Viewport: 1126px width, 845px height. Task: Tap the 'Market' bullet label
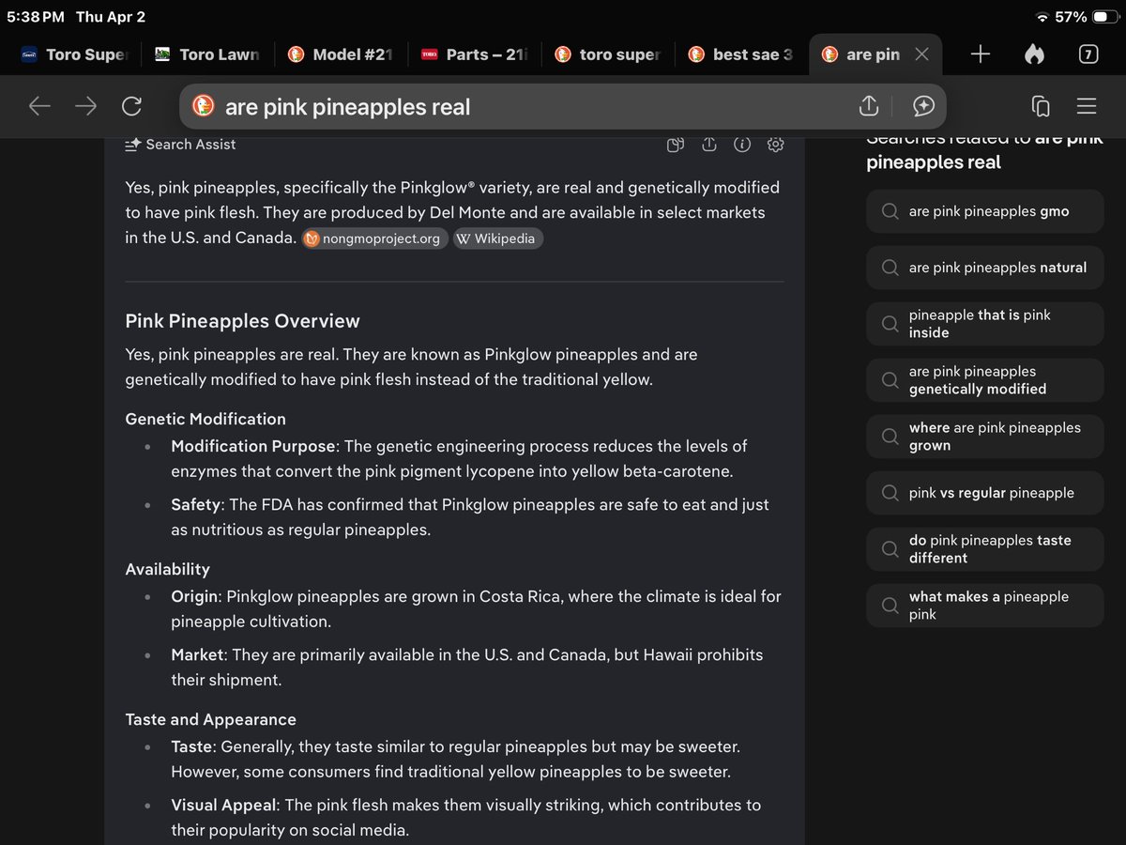197,654
